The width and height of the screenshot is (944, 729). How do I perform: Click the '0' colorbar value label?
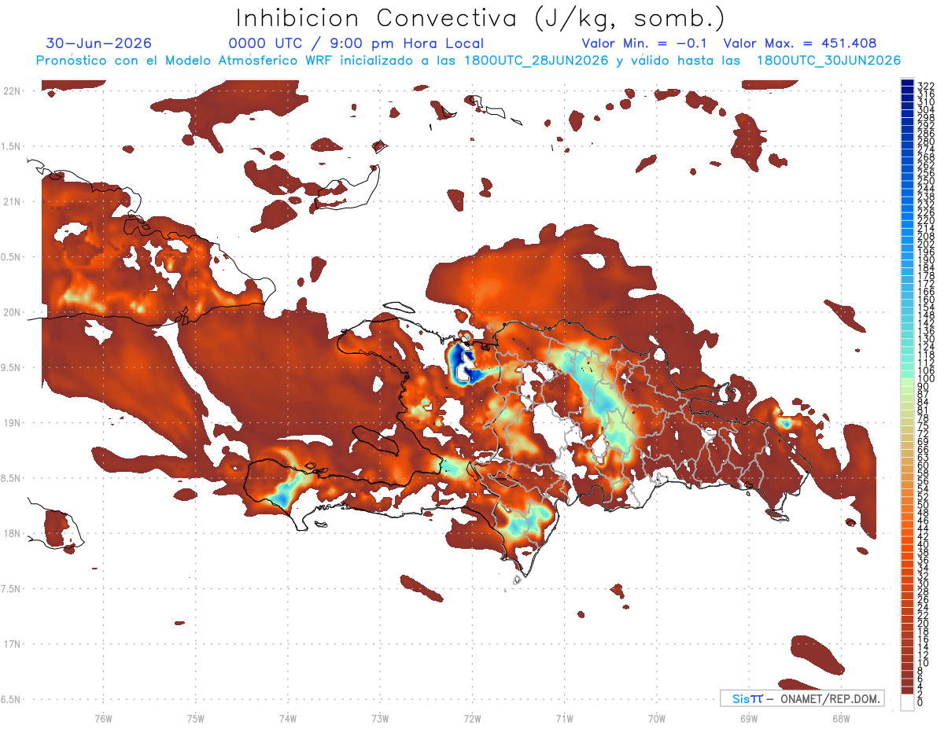coord(920,703)
